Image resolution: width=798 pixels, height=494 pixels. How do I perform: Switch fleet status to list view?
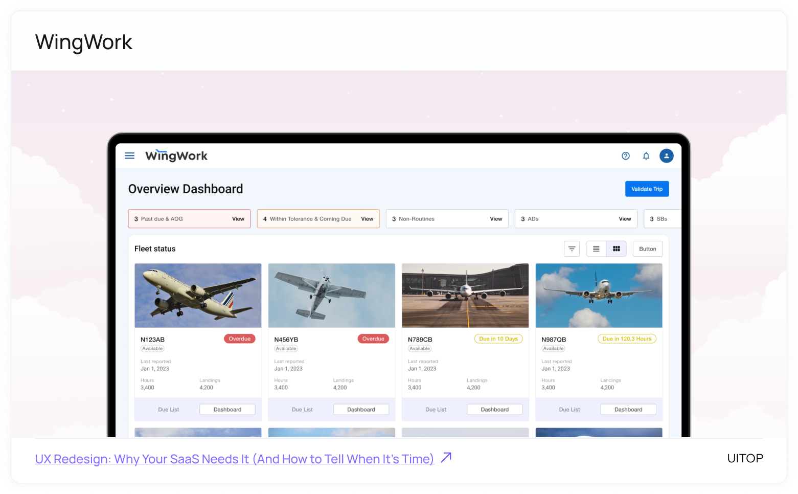point(596,249)
